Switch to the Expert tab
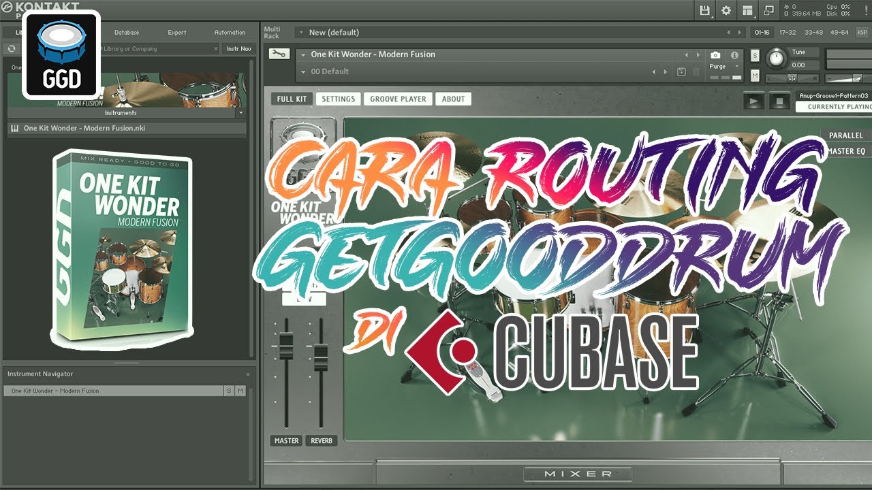The image size is (872, 490). [x=177, y=33]
